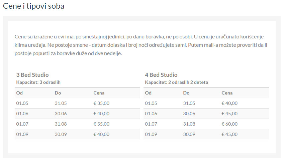This screenshot has width=284, height=161.
Task: Select the "Kapacitet: 2 odraslih 2 deteta" label
Action: [177, 82]
